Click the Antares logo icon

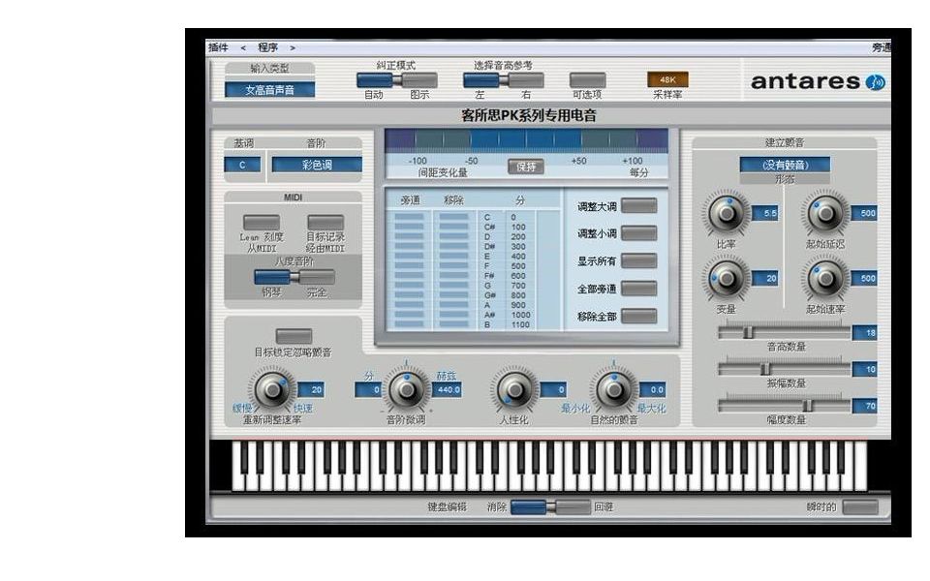(876, 81)
